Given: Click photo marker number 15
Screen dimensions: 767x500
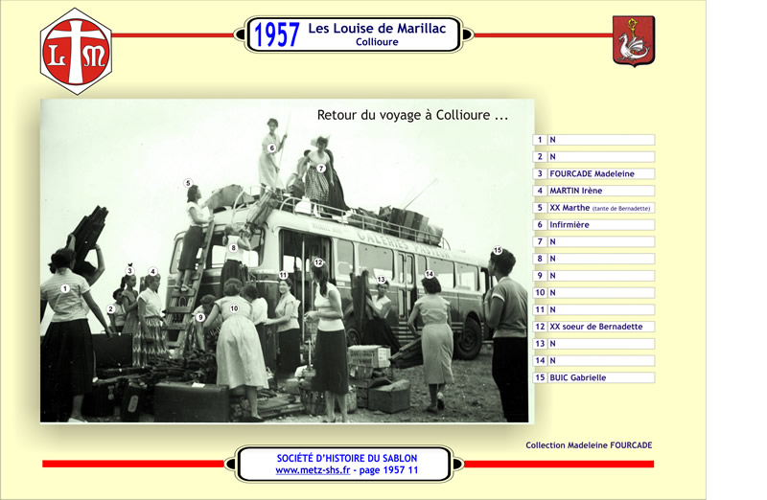Looking at the screenshot, I should point(497,250).
